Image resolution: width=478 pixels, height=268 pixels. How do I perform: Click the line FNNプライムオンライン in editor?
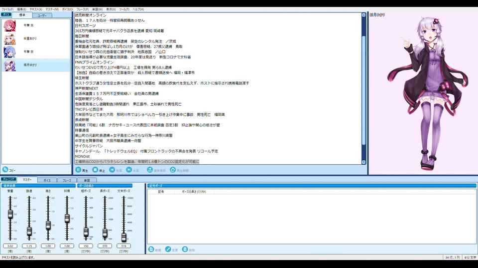[94, 63]
